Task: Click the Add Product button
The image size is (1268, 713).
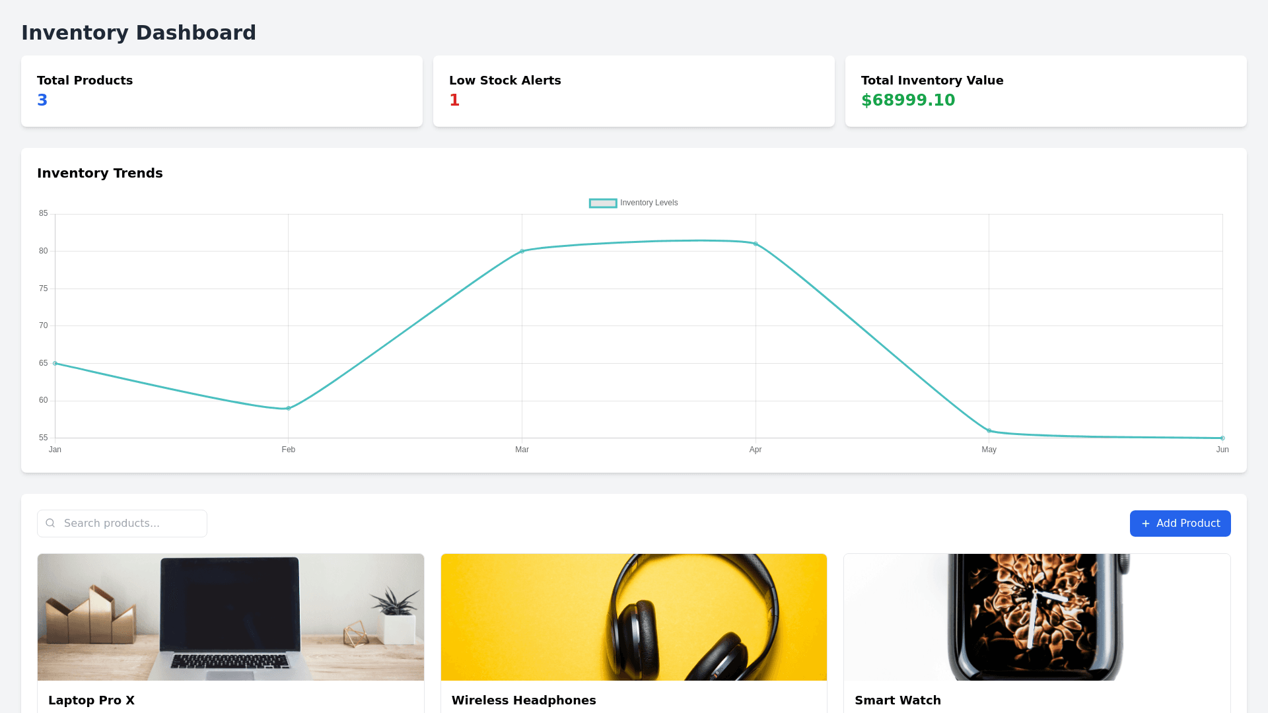Action: [1180, 523]
